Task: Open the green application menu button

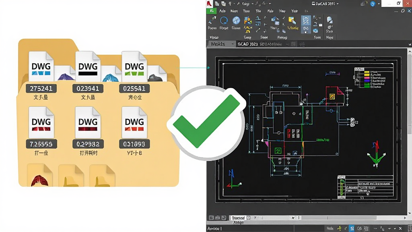Action: coord(212,11)
